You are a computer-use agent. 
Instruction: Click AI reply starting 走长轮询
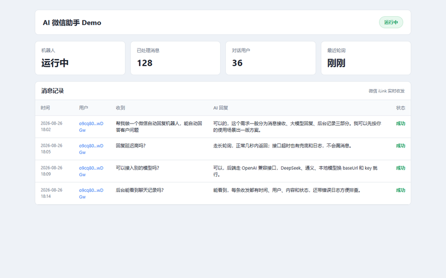tap(283, 146)
